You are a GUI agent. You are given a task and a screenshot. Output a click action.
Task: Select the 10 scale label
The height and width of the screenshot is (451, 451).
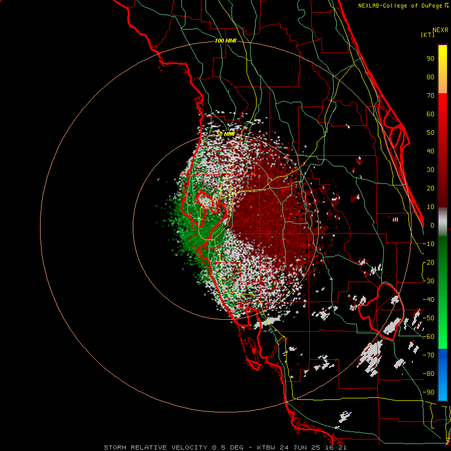click(x=430, y=207)
